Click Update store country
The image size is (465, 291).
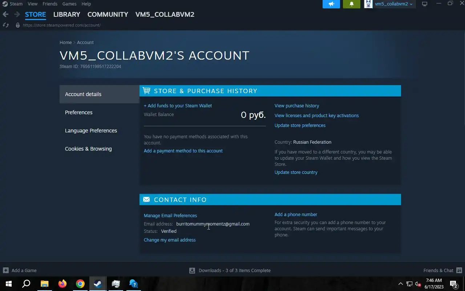[296, 172]
